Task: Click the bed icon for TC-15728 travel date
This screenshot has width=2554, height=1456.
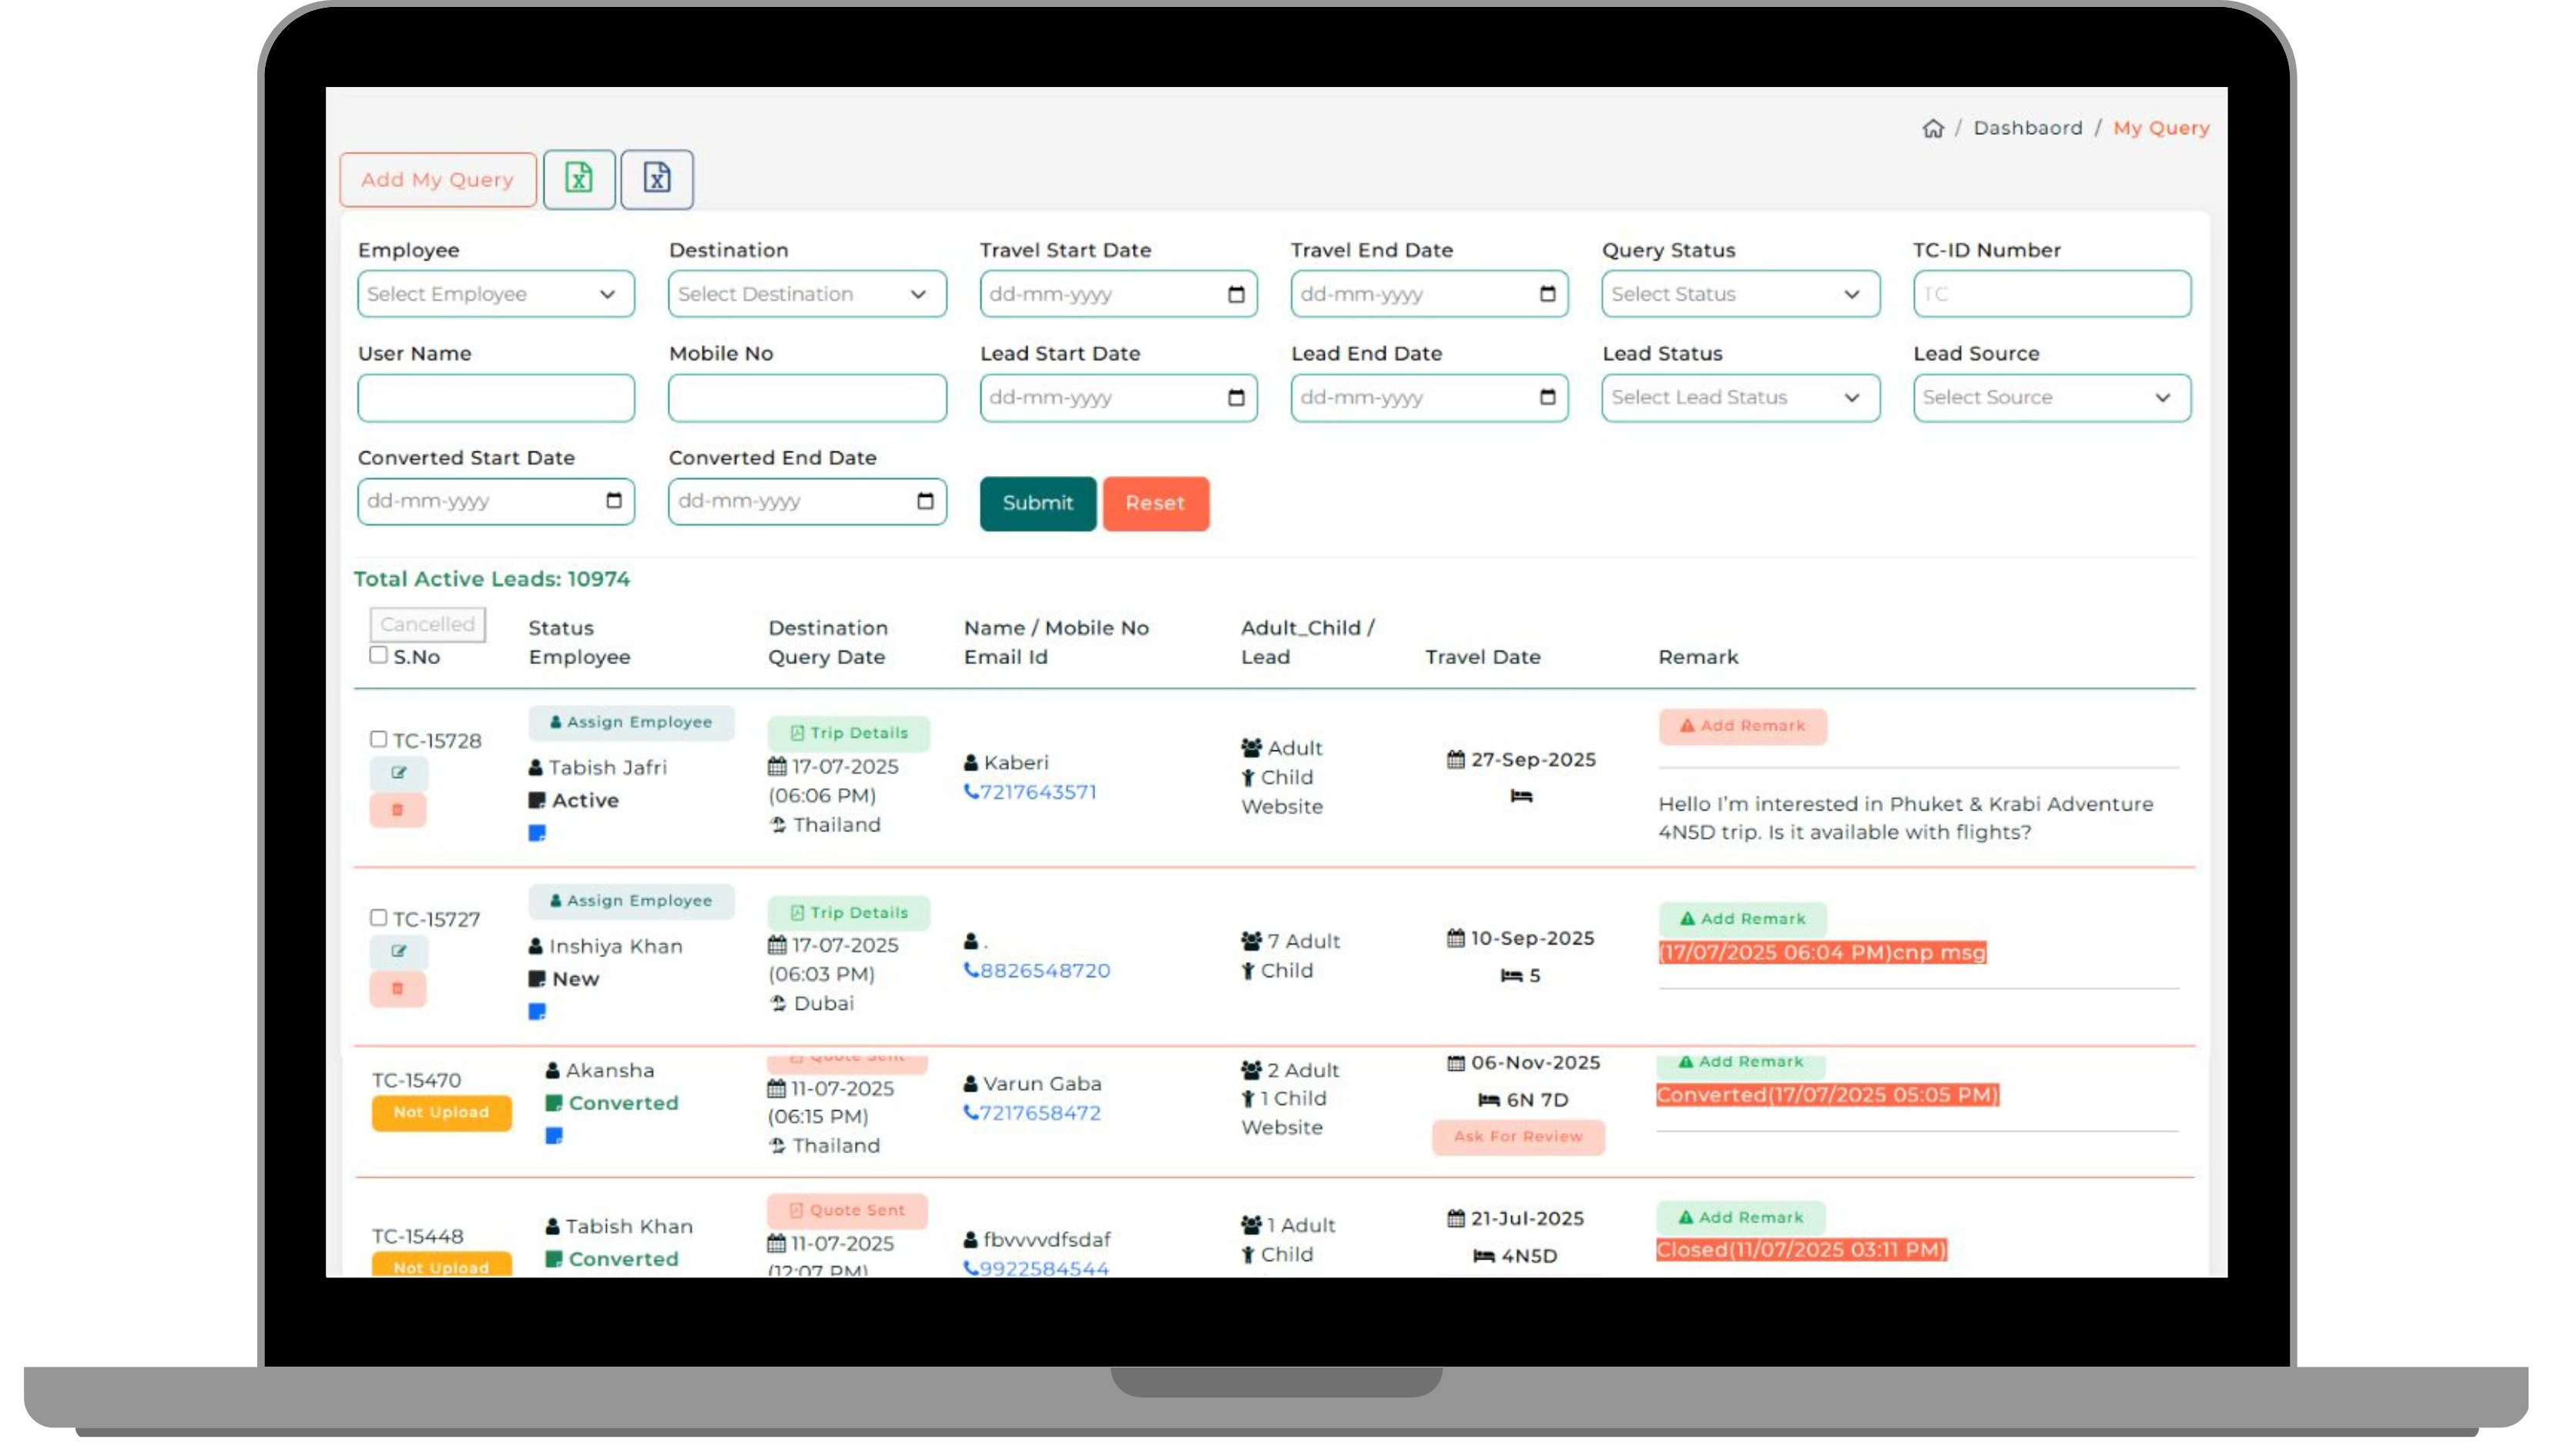Action: (x=1520, y=796)
